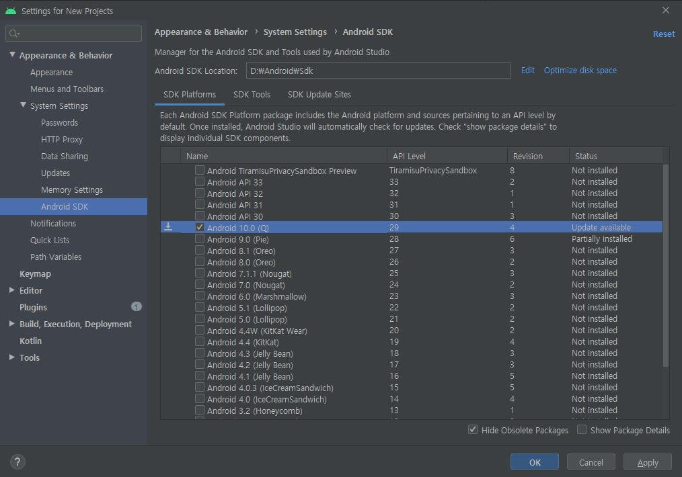
Task: Click Edit link for SDK location
Action: click(x=527, y=71)
